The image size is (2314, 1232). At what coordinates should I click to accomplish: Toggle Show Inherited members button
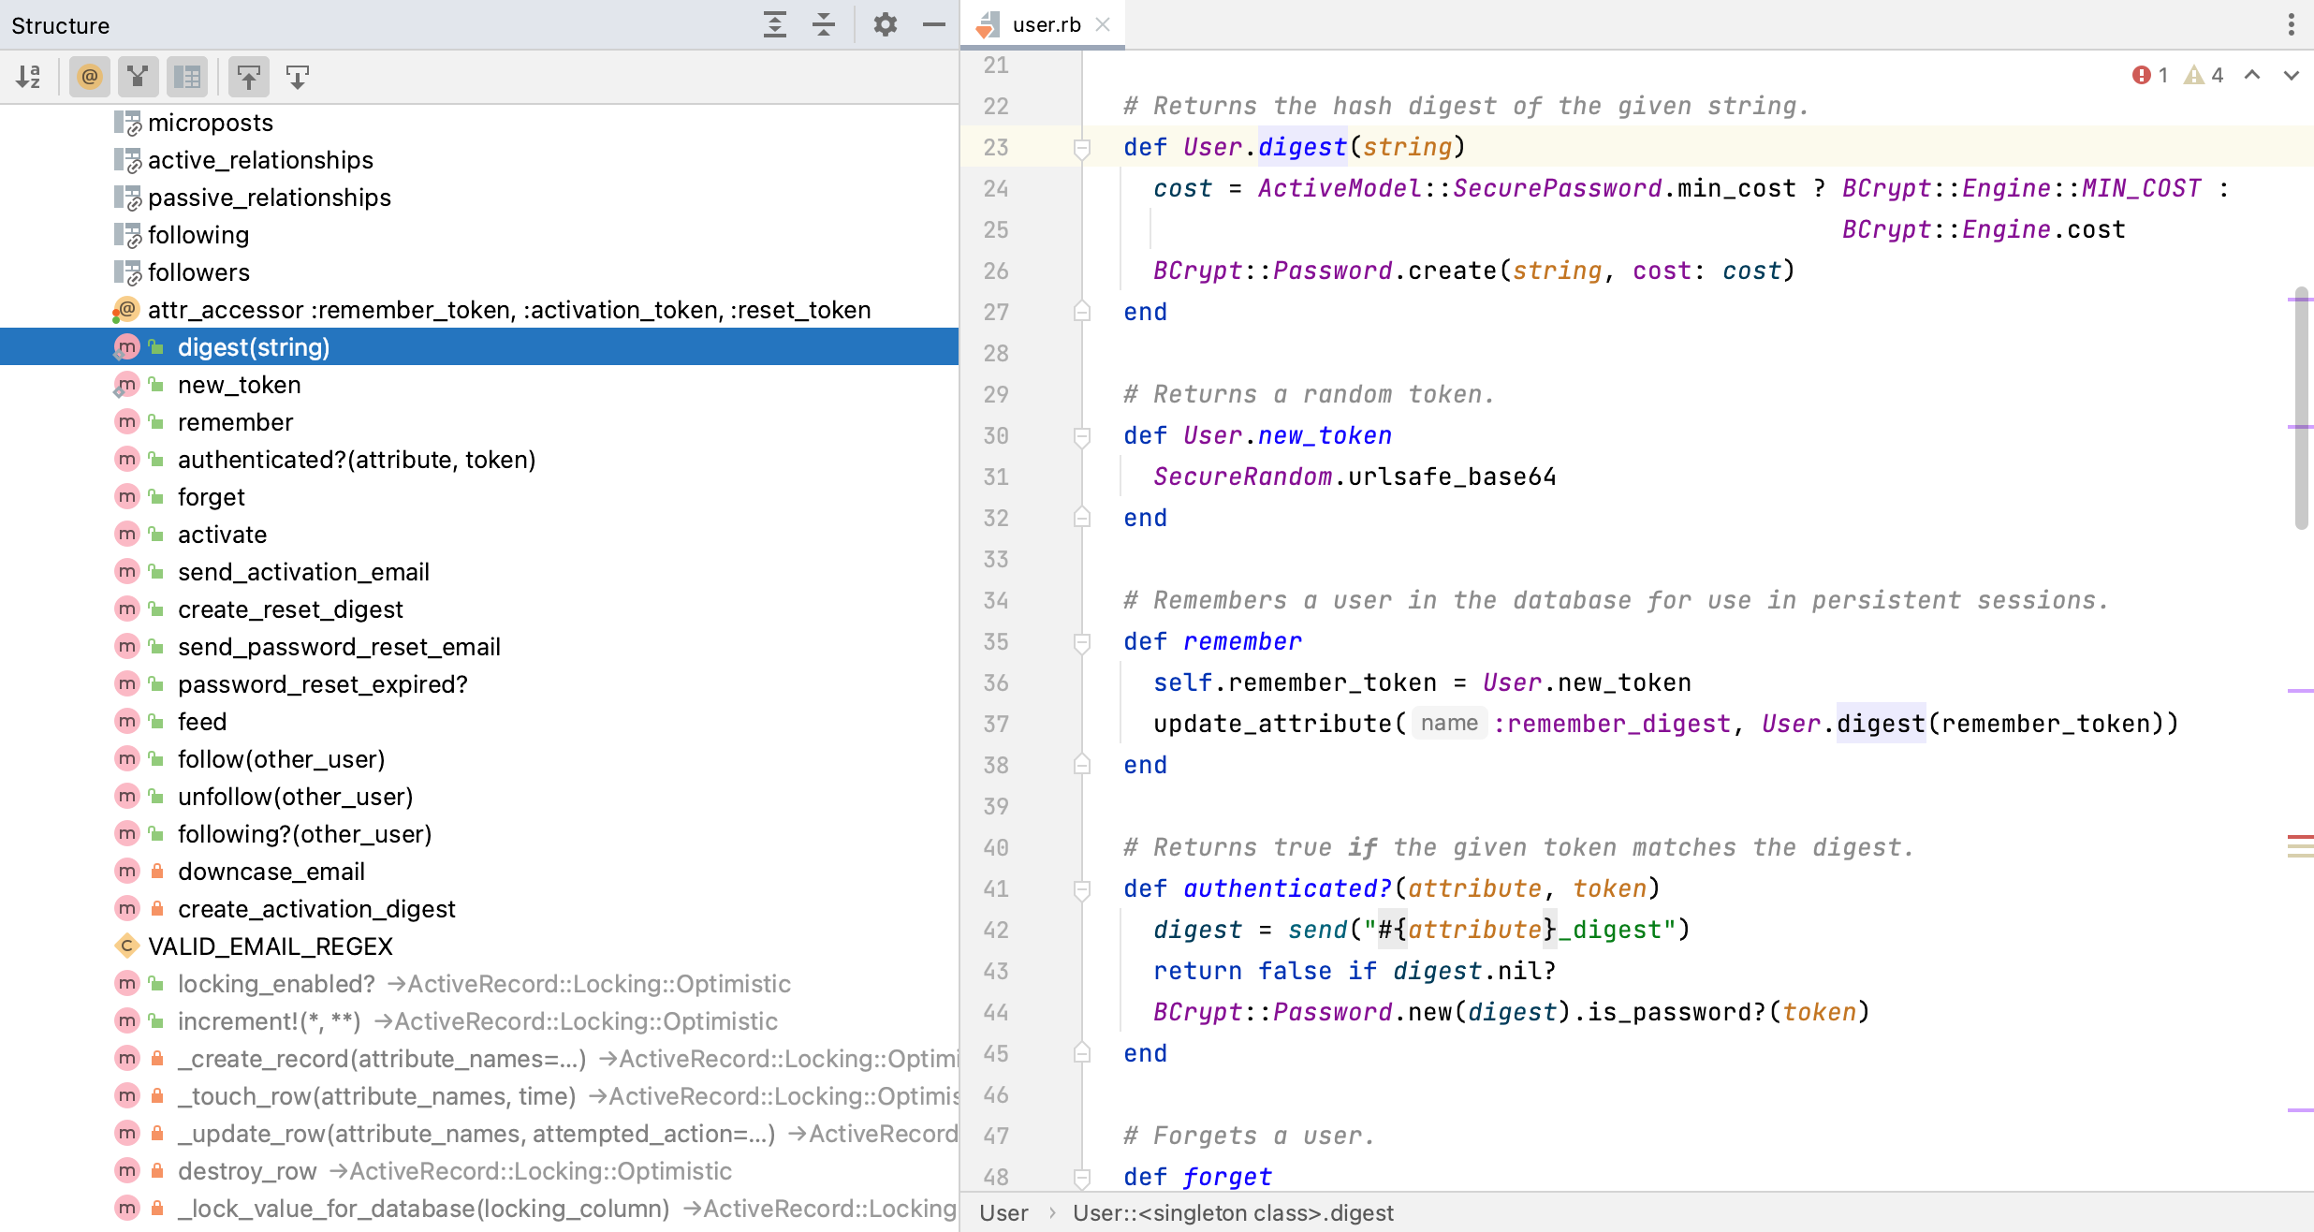pyautogui.click(x=139, y=77)
